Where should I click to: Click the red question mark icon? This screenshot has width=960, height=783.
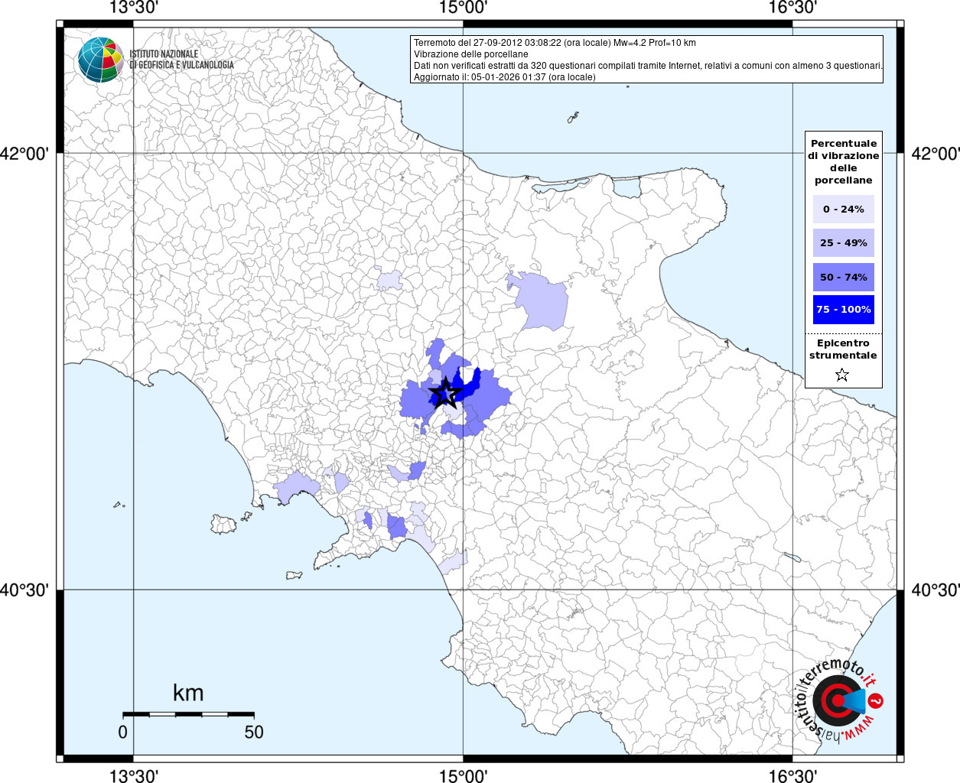(877, 700)
